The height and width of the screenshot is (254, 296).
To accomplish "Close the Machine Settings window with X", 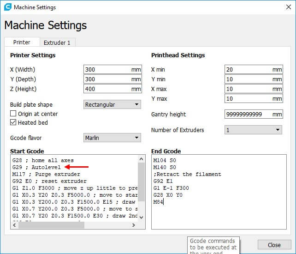I will 288,7.
